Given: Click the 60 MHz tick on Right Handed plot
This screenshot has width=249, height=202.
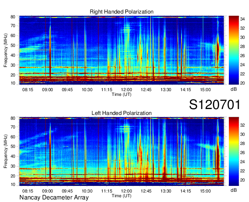Looking at the screenshot, I should point(13,35).
